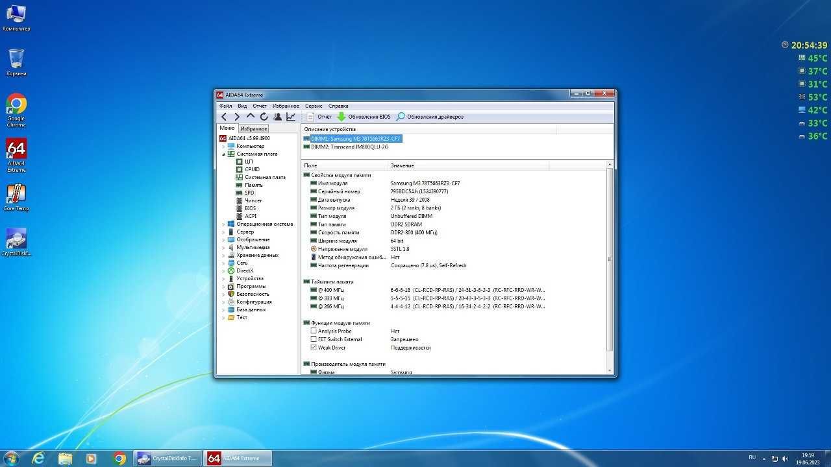
Task: Go forward with the right arrow toolbar button
Action: [x=237, y=117]
